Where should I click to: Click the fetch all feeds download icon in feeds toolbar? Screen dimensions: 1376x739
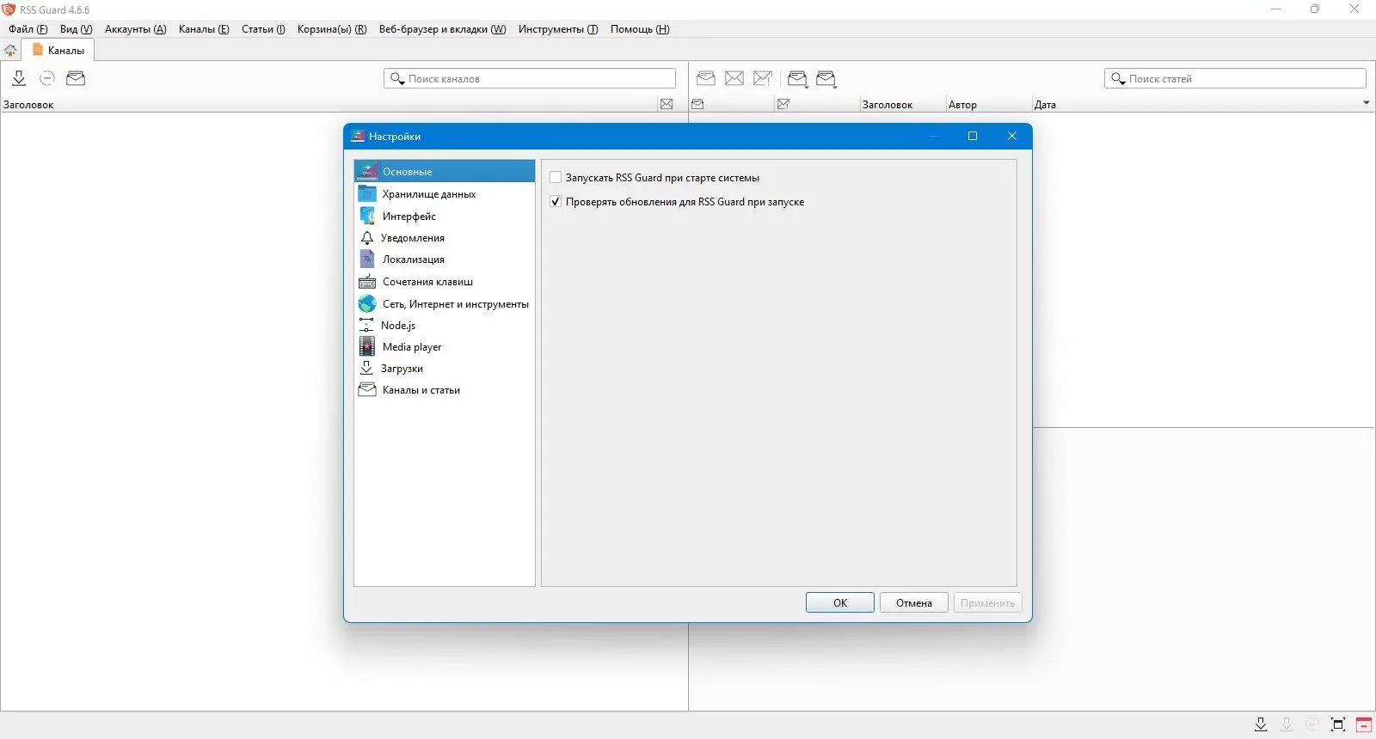pyautogui.click(x=19, y=78)
